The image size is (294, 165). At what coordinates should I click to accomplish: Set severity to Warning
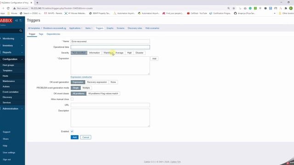[x=107, y=53]
